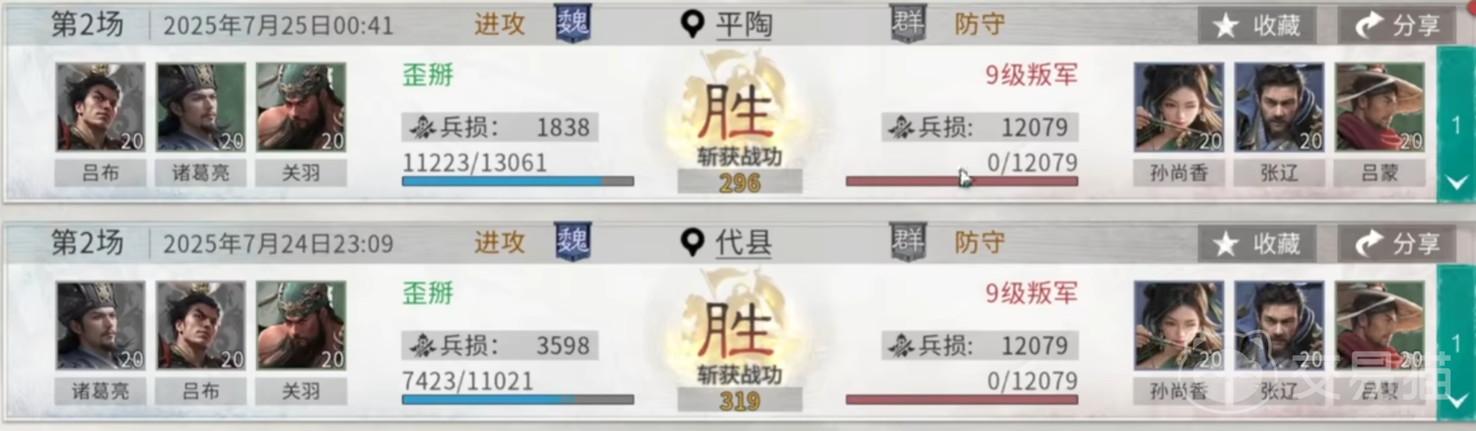This screenshot has width=1476, height=431.
Task: Open the 平陶 location link
Action: click(744, 25)
